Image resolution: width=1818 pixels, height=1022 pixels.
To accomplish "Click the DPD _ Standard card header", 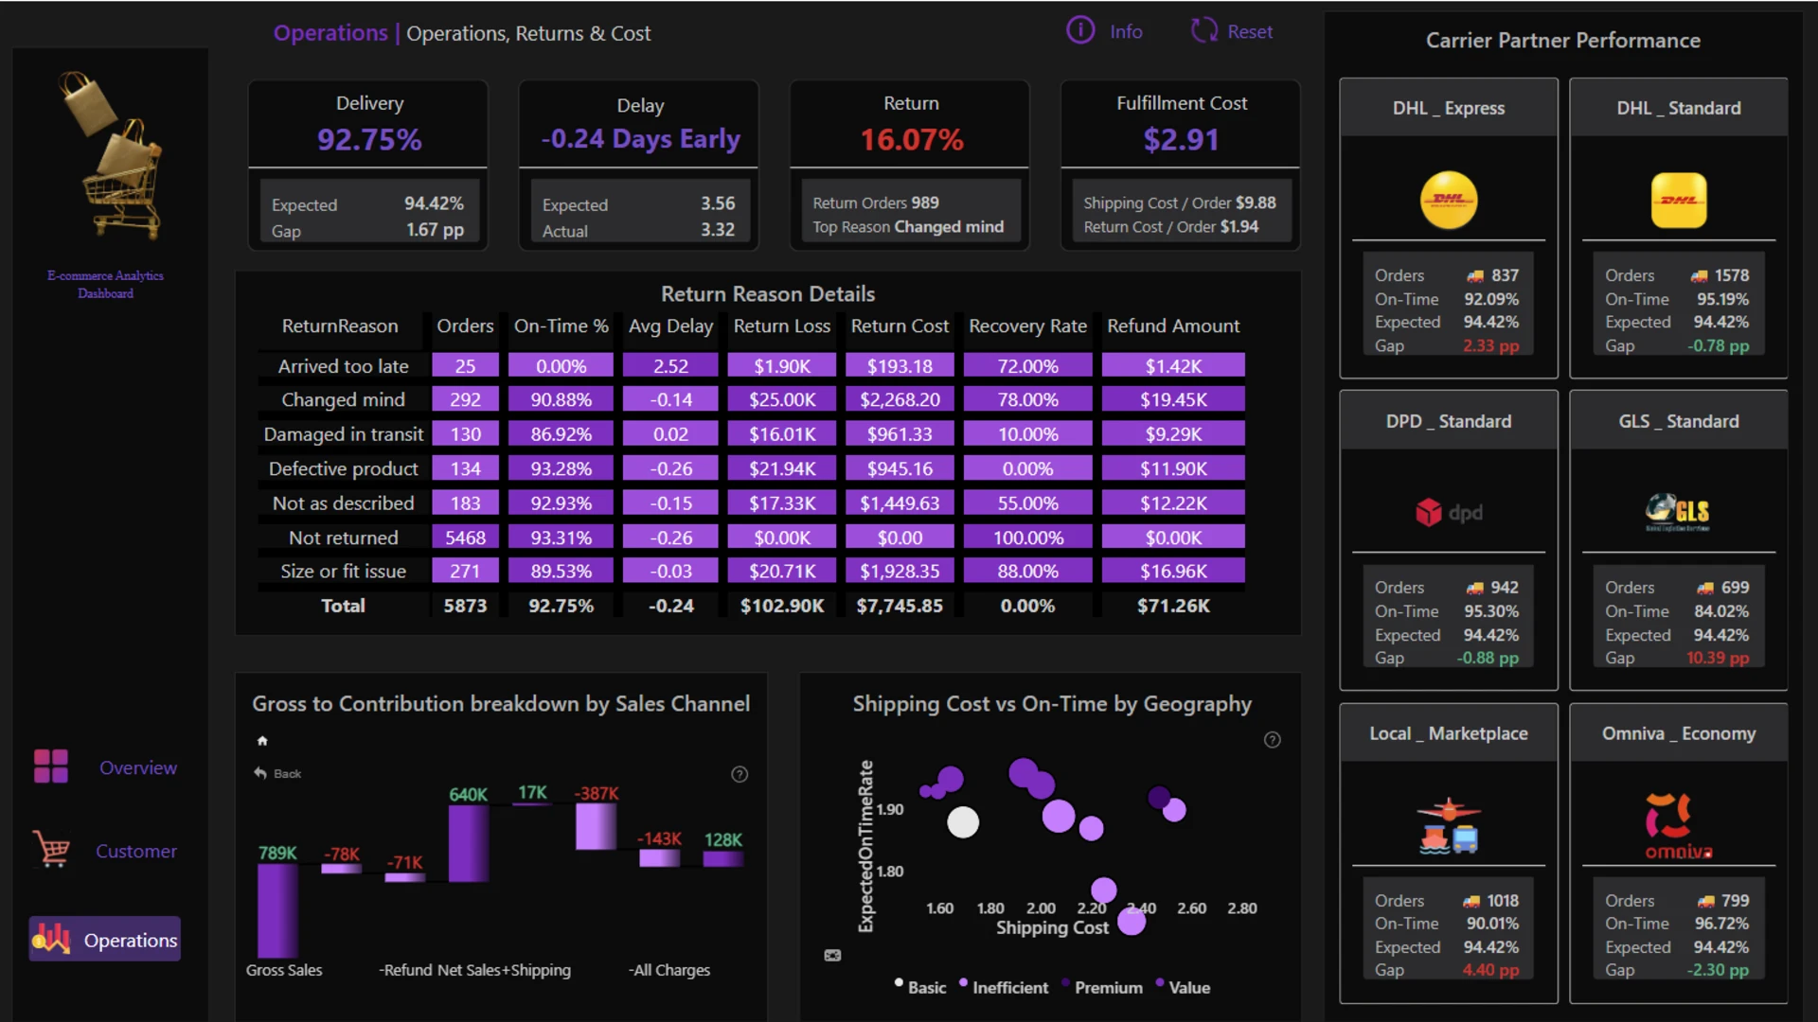I will (x=1449, y=421).
